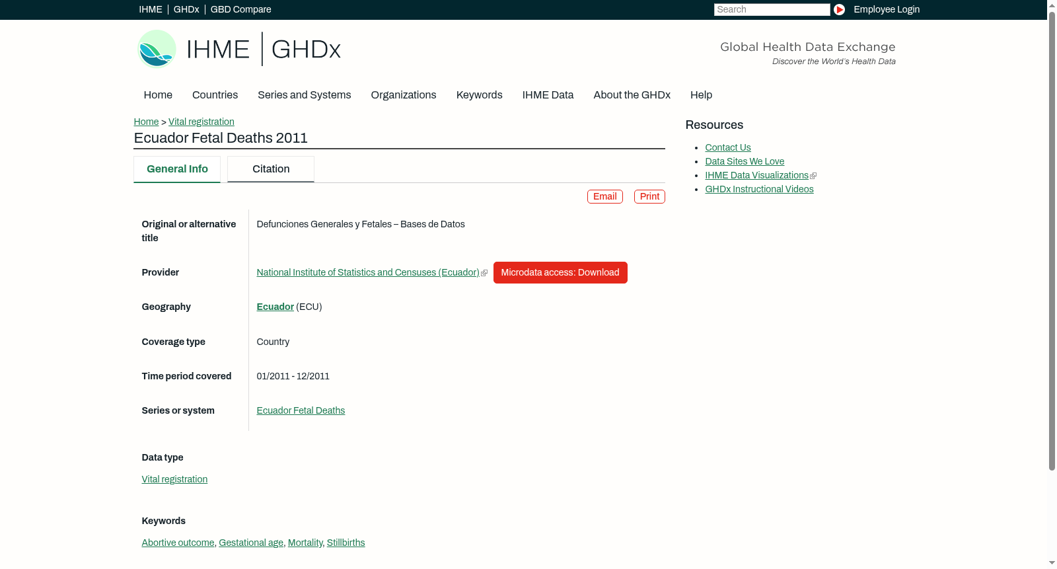The width and height of the screenshot is (1057, 569).
Task: Open the Organizations menu
Action: 404,95
